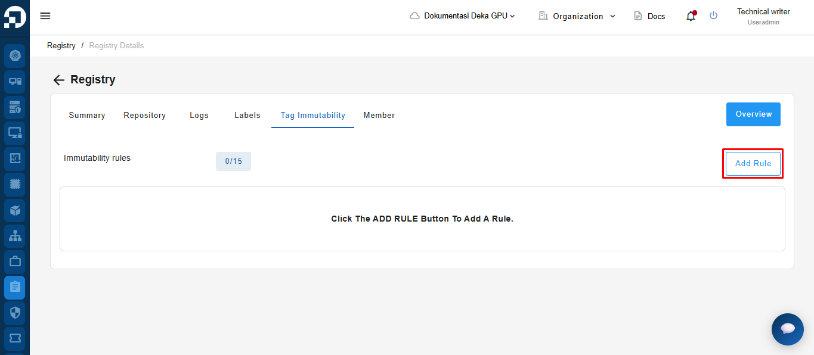Image resolution: width=814 pixels, height=355 pixels.
Task: Click the back arrow beside Registry
Action: click(58, 80)
